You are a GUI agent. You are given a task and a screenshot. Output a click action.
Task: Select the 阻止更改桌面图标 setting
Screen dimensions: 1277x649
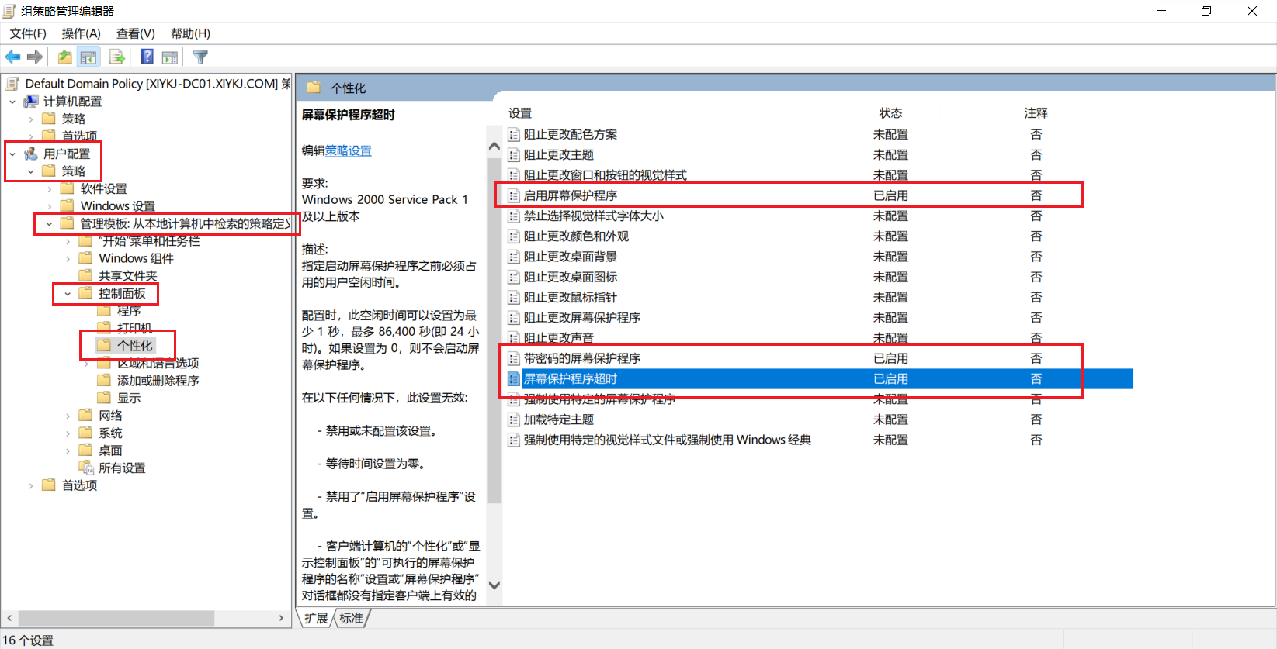coord(571,278)
